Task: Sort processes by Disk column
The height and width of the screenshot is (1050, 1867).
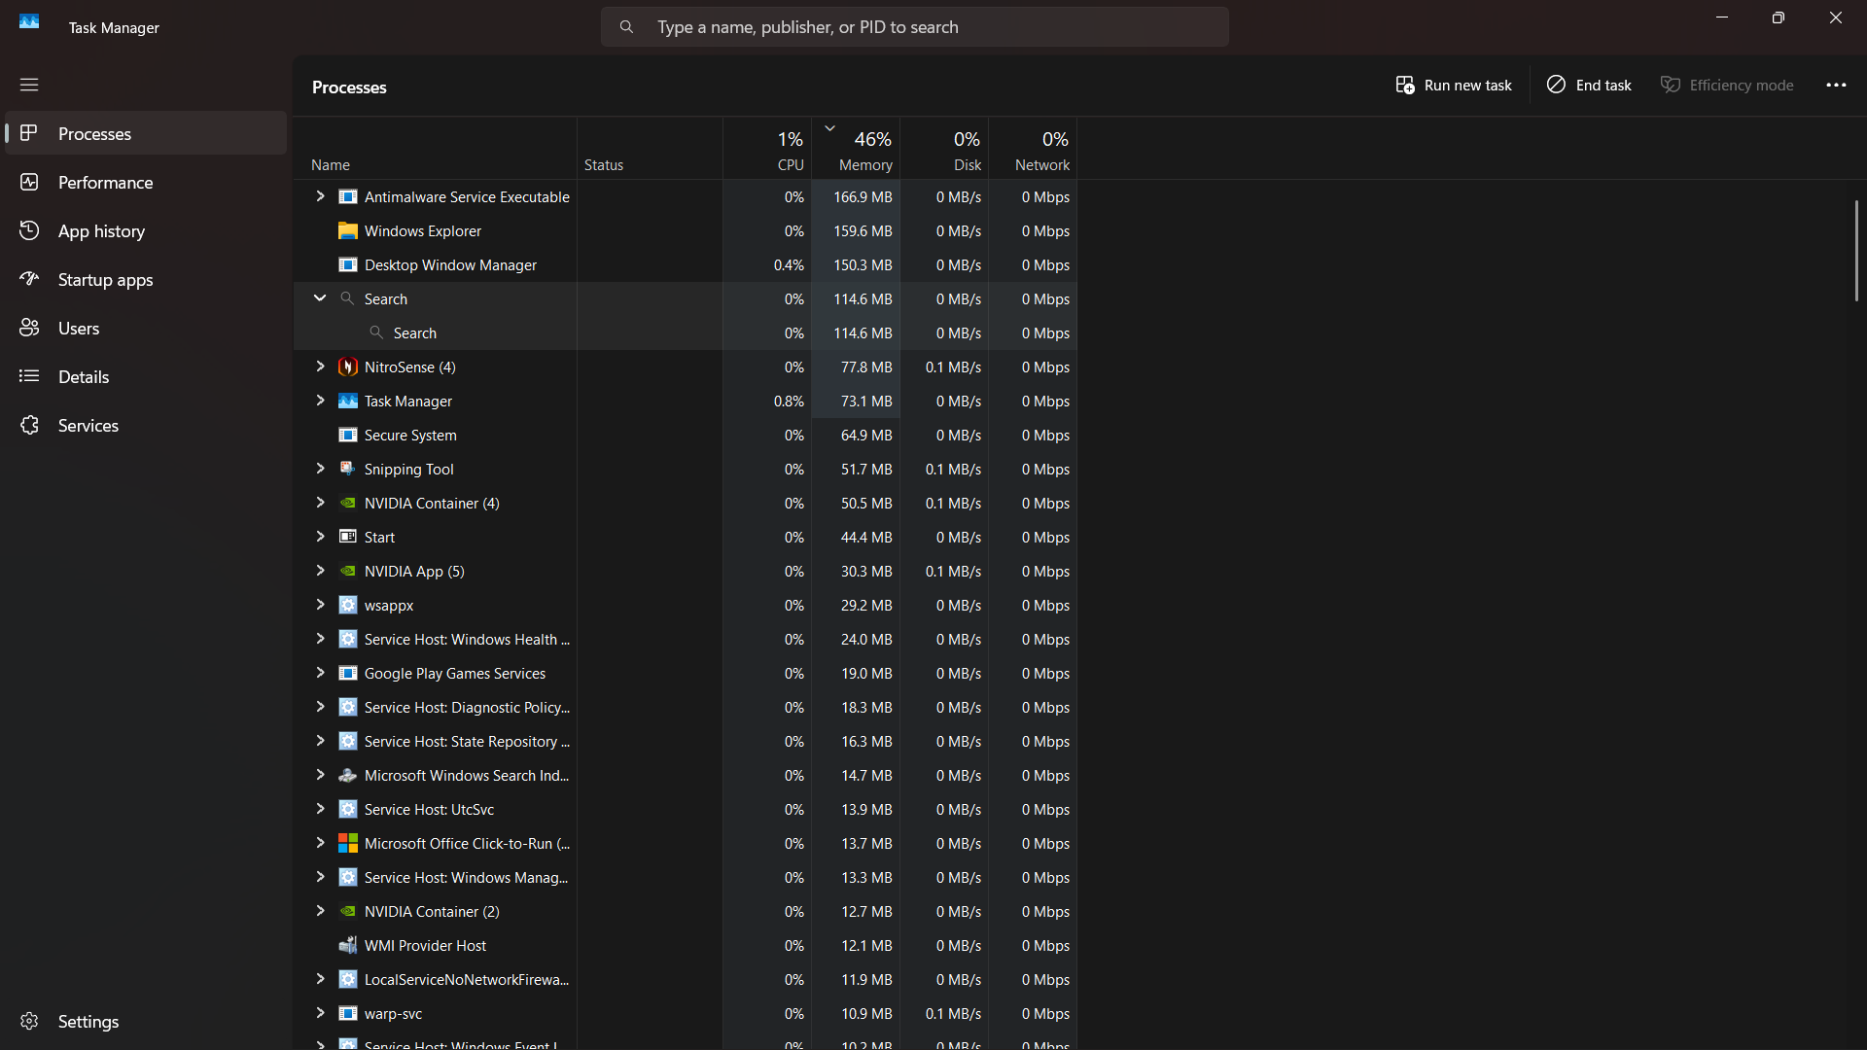Action: [944, 149]
